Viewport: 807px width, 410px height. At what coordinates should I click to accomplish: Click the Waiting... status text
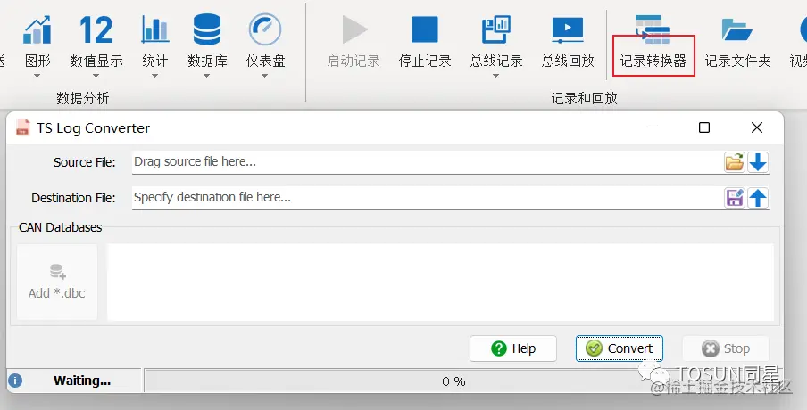82,381
